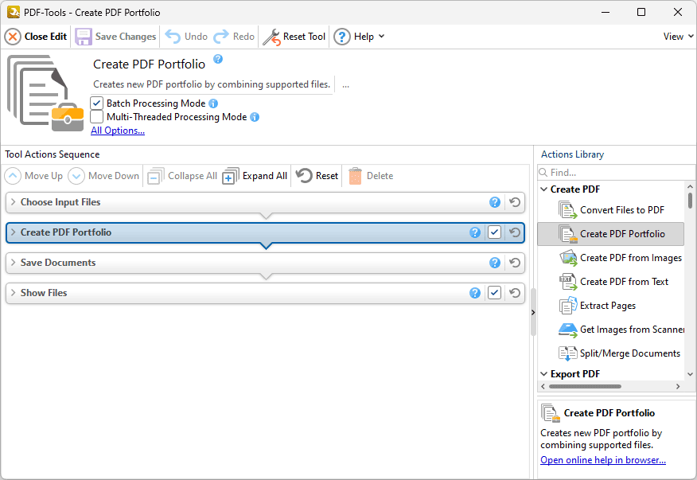697x480 pixels.
Task: Click the help icon on the Save Documents row
Action: pos(495,263)
